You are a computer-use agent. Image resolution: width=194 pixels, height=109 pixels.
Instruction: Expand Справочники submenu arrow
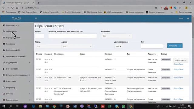click(x=30, y=100)
